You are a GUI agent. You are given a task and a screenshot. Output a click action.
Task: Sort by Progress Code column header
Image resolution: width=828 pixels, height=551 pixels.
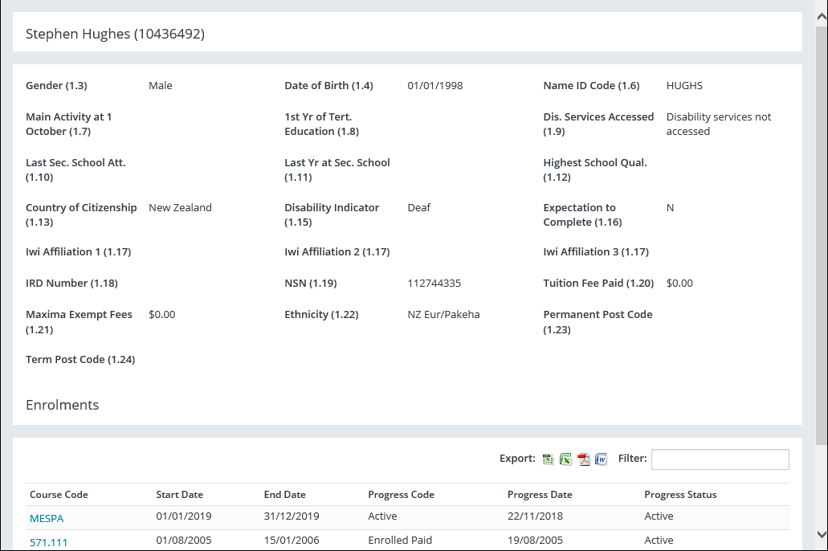pyautogui.click(x=401, y=495)
